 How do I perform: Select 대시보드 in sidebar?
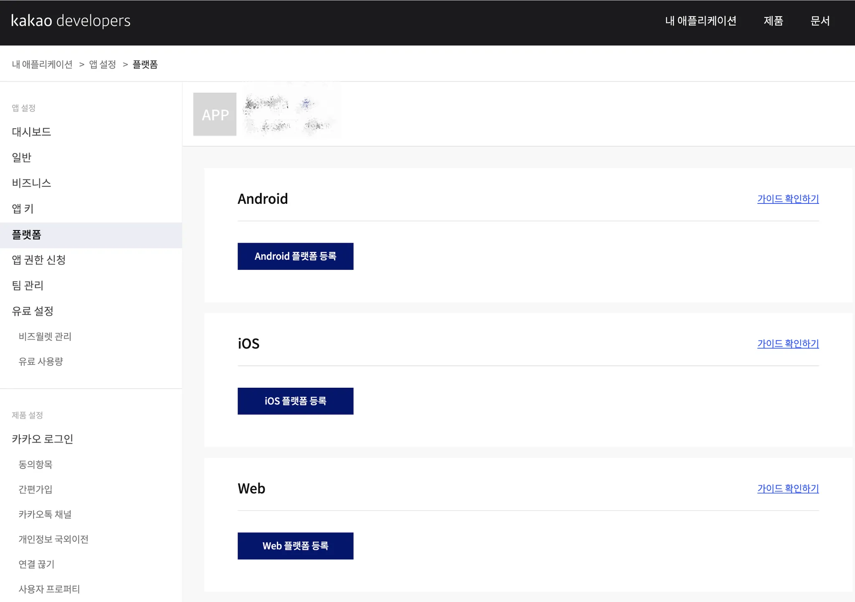31,132
